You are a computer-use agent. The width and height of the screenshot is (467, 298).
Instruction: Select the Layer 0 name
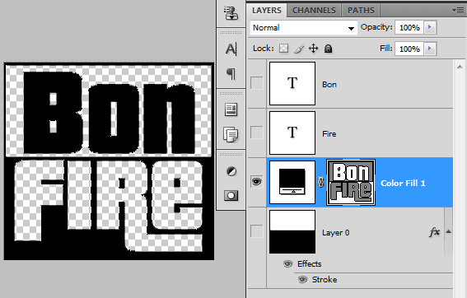tap(336, 232)
